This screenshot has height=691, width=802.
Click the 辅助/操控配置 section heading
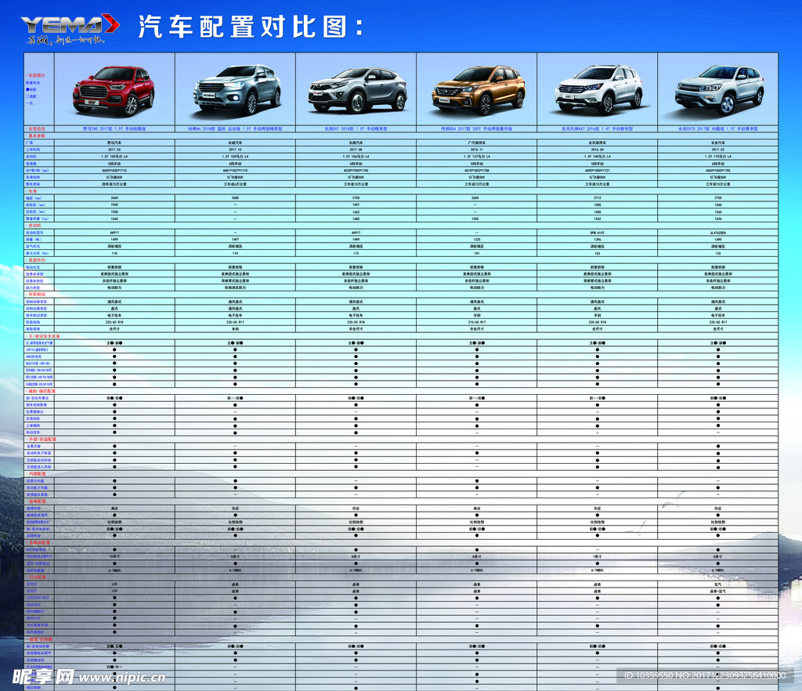coord(41,391)
